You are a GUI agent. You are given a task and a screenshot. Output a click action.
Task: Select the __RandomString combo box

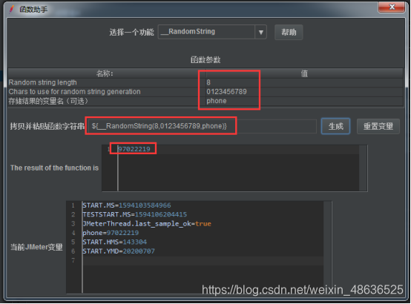212,32
